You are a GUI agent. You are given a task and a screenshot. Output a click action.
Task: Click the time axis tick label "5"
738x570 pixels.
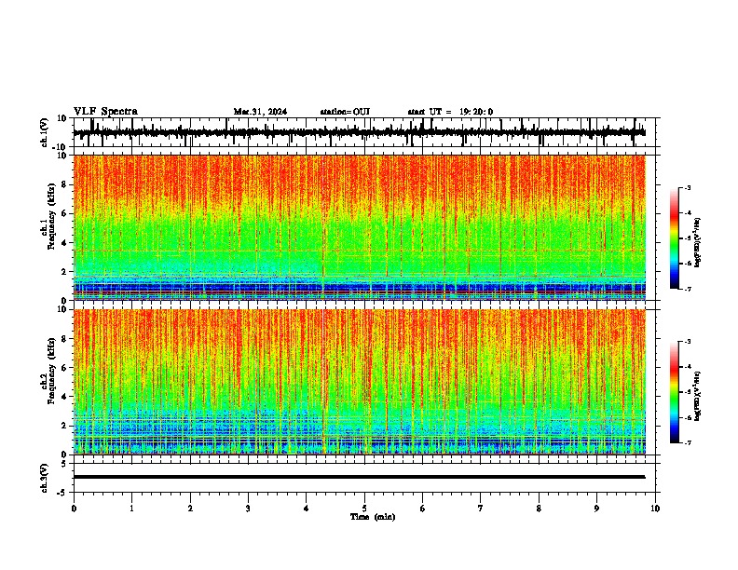pos(364,509)
